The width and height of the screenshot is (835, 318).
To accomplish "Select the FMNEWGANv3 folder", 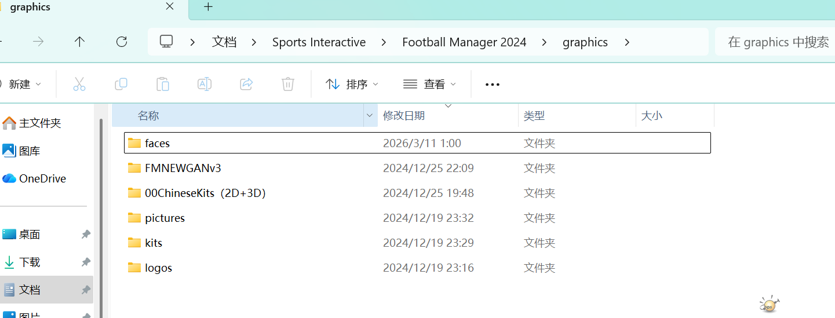I will click(183, 168).
